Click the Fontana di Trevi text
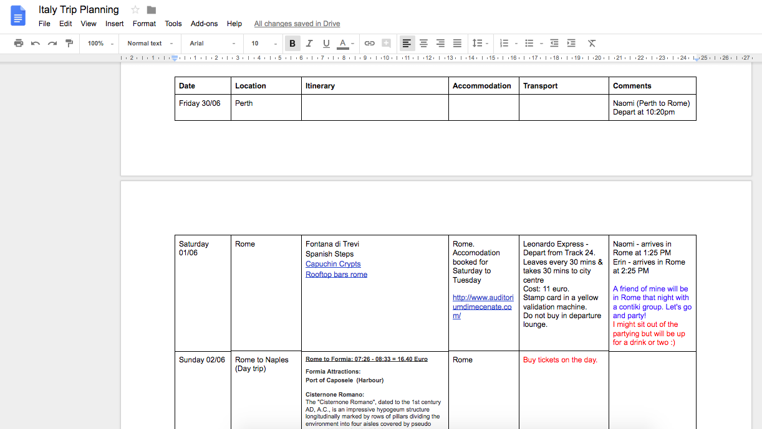 332,244
